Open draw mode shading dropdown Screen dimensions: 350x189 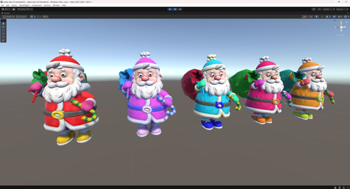(304, 17)
